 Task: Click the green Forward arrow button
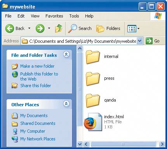(40, 28)
